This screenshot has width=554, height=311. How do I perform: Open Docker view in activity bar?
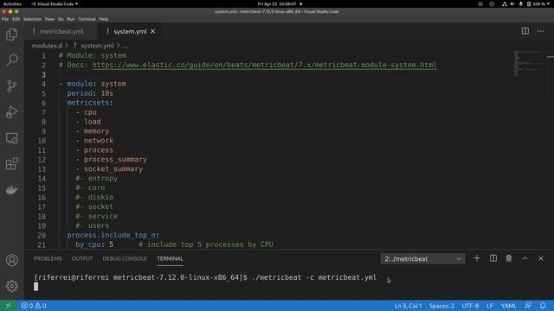(11, 190)
